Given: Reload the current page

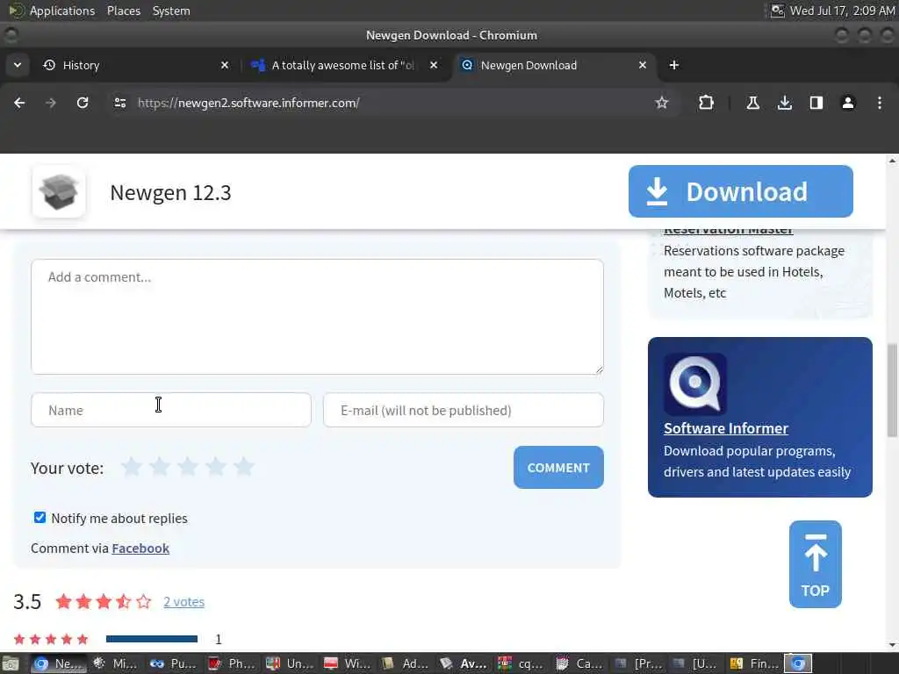Looking at the screenshot, I should coord(83,103).
